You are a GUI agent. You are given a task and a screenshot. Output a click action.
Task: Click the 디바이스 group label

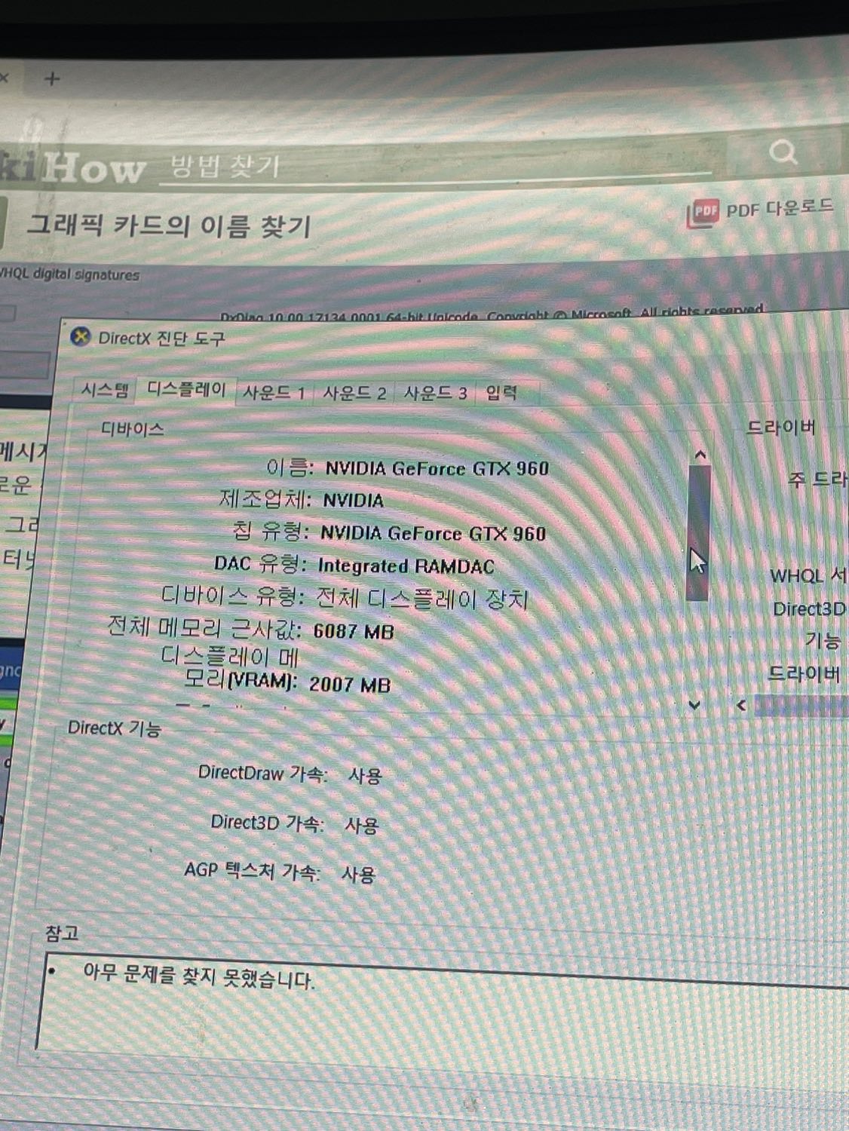(x=133, y=430)
